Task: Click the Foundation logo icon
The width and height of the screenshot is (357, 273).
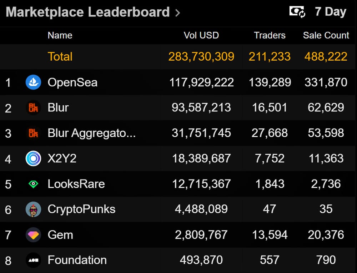Action: click(x=33, y=260)
